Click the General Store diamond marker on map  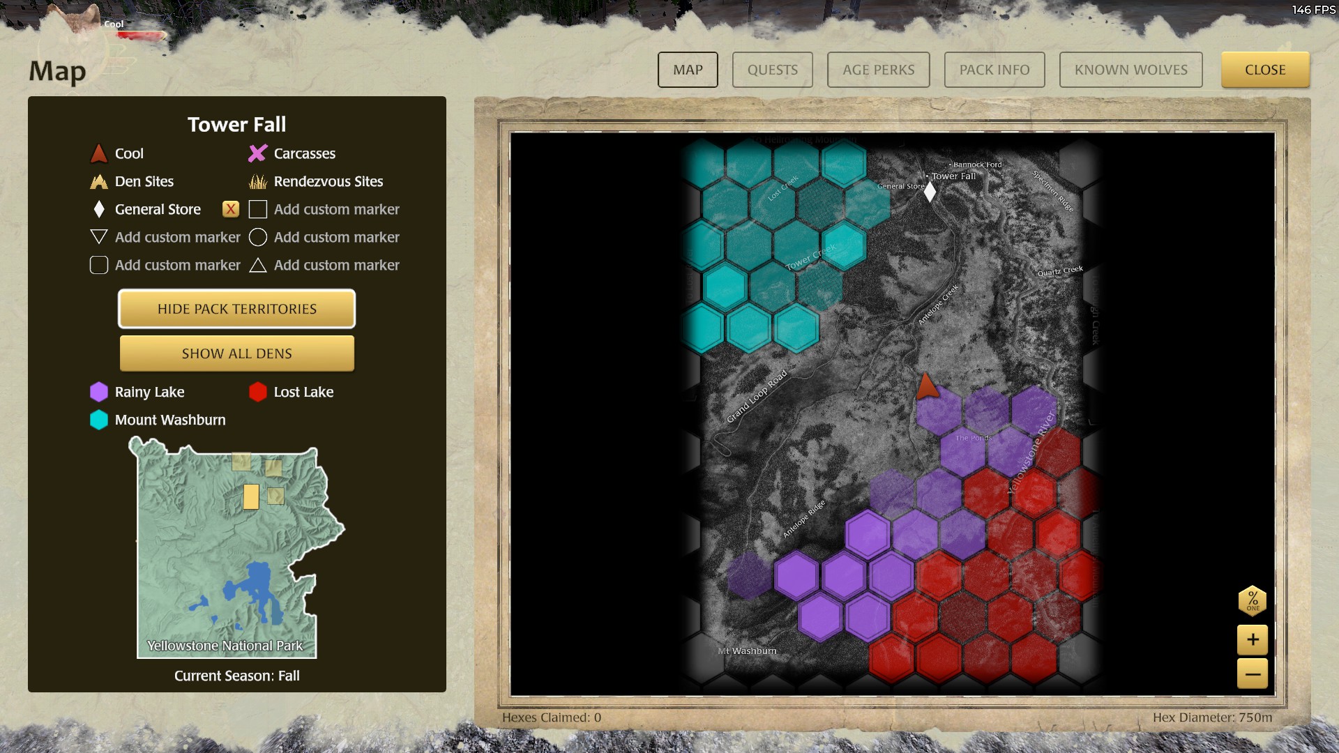pos(930,192)
